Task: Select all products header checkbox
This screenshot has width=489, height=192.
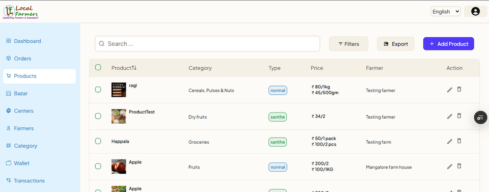Action: coord(98,67)
